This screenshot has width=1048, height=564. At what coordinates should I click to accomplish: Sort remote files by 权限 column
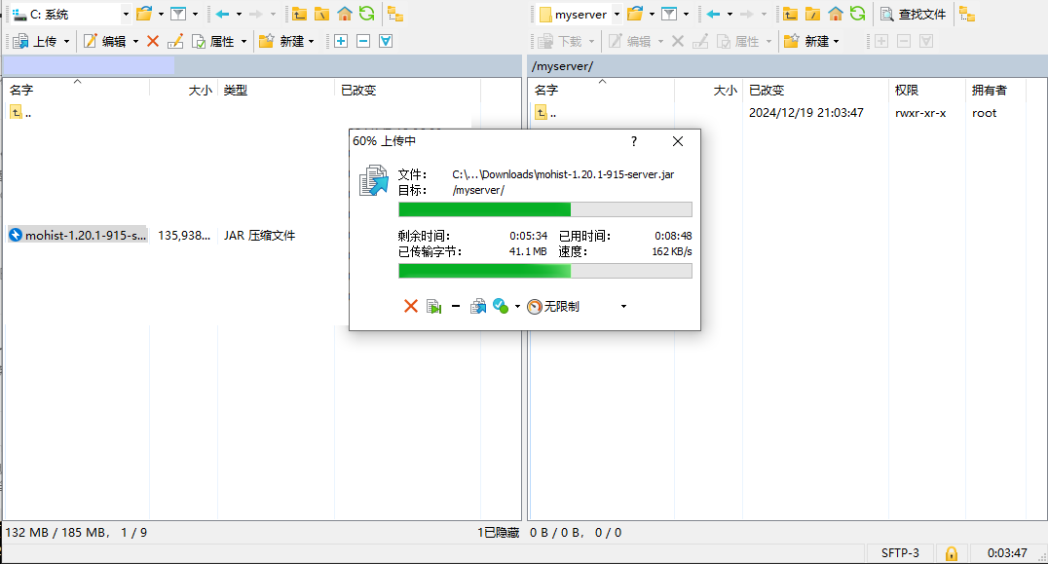[907, 90]
